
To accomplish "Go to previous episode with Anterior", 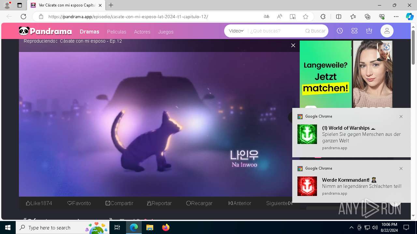I will (x=240, y=203).
